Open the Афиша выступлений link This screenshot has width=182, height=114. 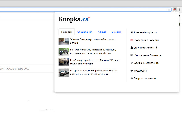(147, 63)
